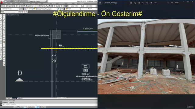Select the Zoom Realtime tool
Screen dimensions: 195x109
click(x=42, y=6)
